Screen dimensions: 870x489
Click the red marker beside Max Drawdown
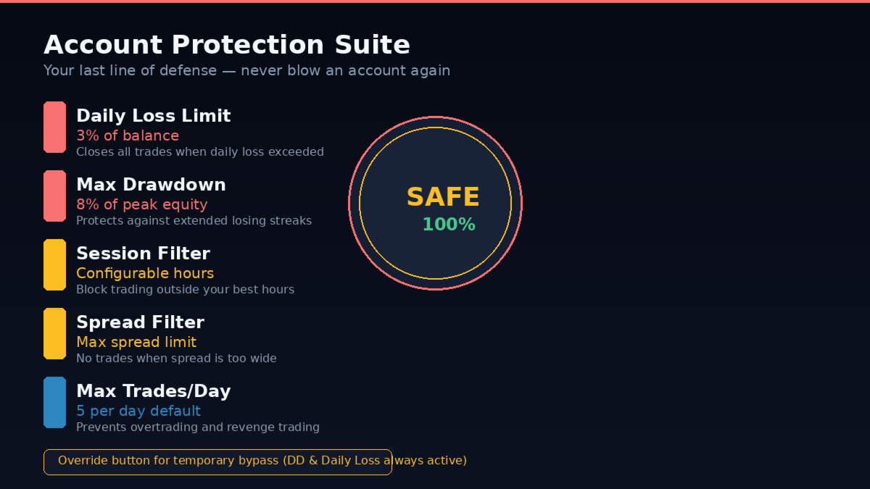coord(54,196)
